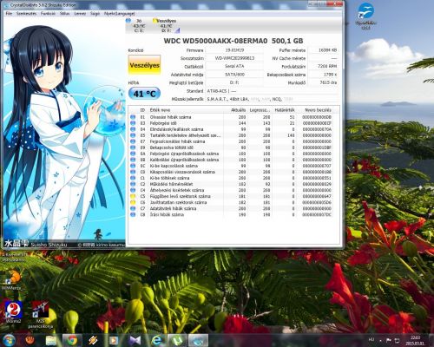Open the Szerkesztés menu
Viewport: 434px width, 347px height.
pos(26,14)
